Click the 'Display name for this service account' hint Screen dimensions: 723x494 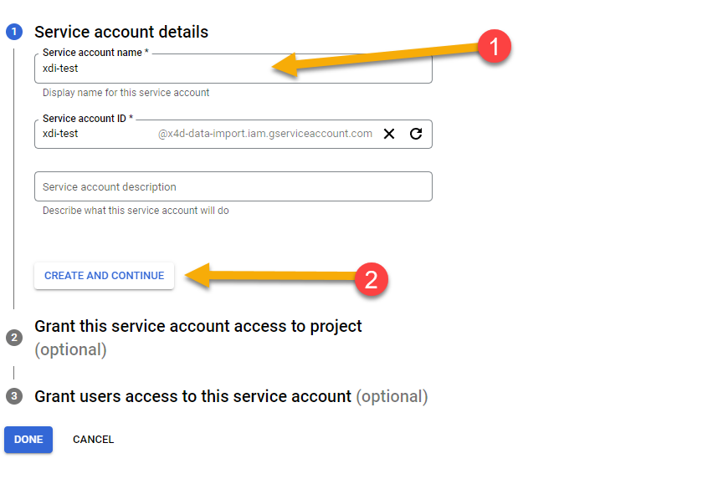point(126,93)
